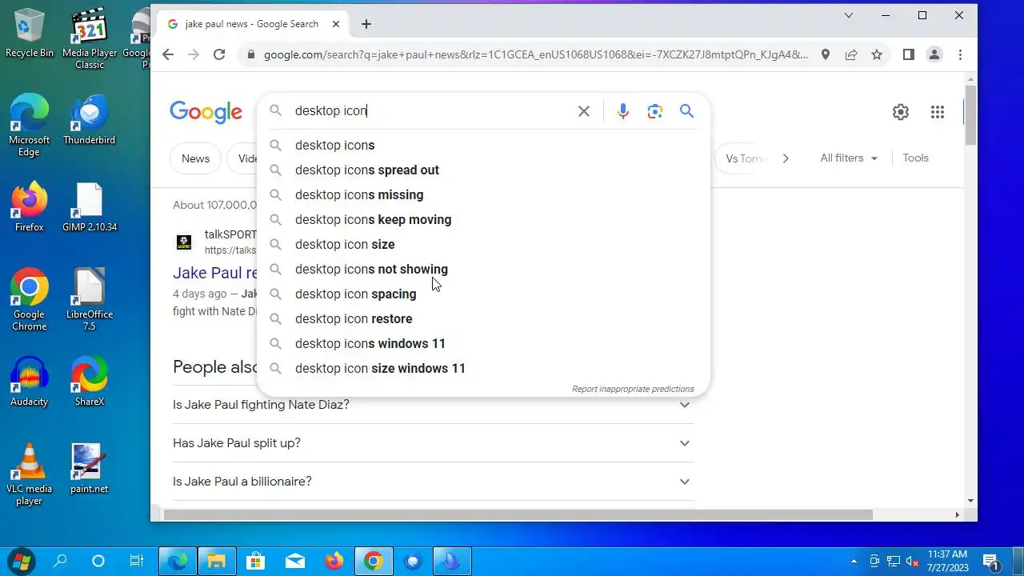Screen dimensions: 1024x576
Task: Open Chrome three-dot menu
Action: [960, 54]
